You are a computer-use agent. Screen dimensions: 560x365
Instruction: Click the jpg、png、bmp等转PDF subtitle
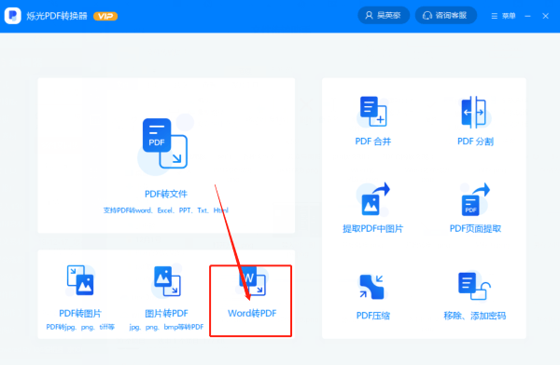166,327
